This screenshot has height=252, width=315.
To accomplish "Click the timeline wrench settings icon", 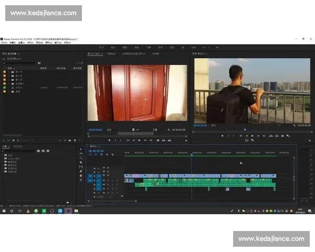I will click(113, 155).
